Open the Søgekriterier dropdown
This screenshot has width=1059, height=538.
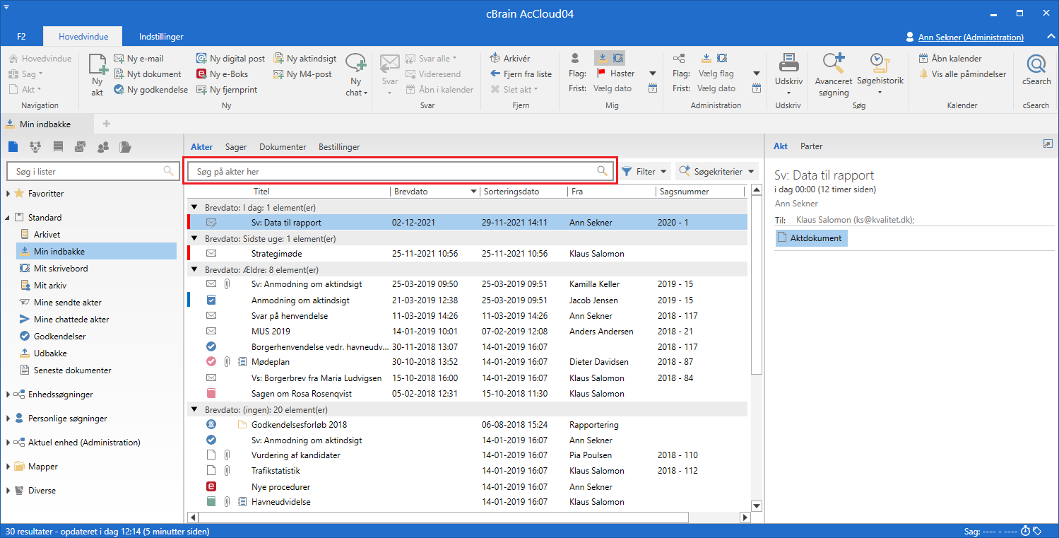pos(716,171)
